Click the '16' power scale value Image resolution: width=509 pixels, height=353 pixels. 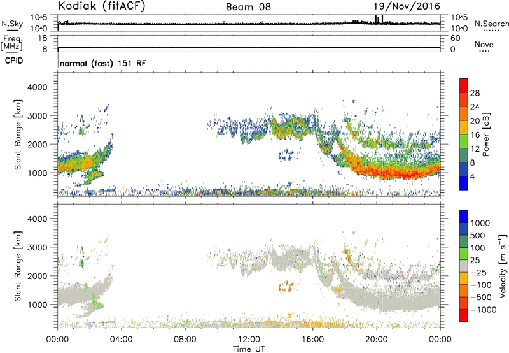pyautogui.click(x=475, y=135)
